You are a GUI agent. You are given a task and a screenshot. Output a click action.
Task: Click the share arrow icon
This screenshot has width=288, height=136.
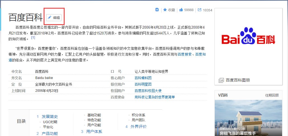tap(200, 10)
